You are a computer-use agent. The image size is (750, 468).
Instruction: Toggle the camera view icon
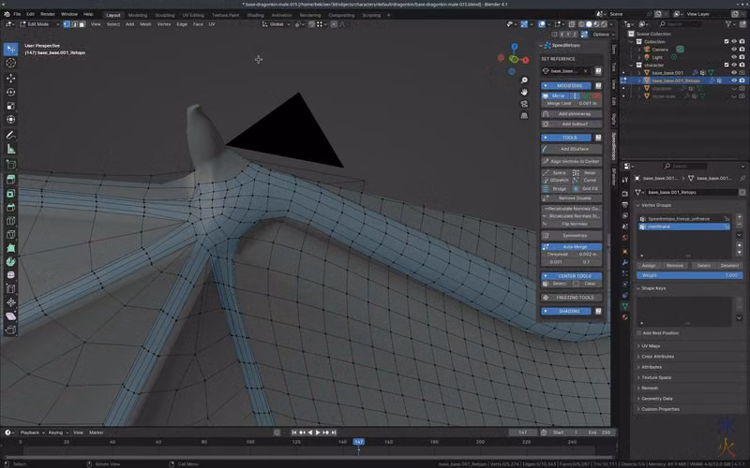524,104
